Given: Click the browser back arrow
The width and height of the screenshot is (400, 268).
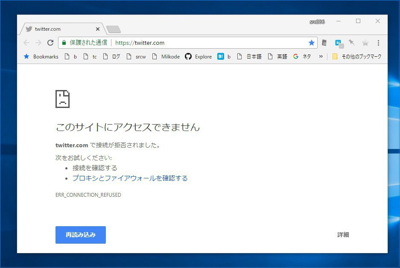Looking at the screenshot, I should click(26, 43).
